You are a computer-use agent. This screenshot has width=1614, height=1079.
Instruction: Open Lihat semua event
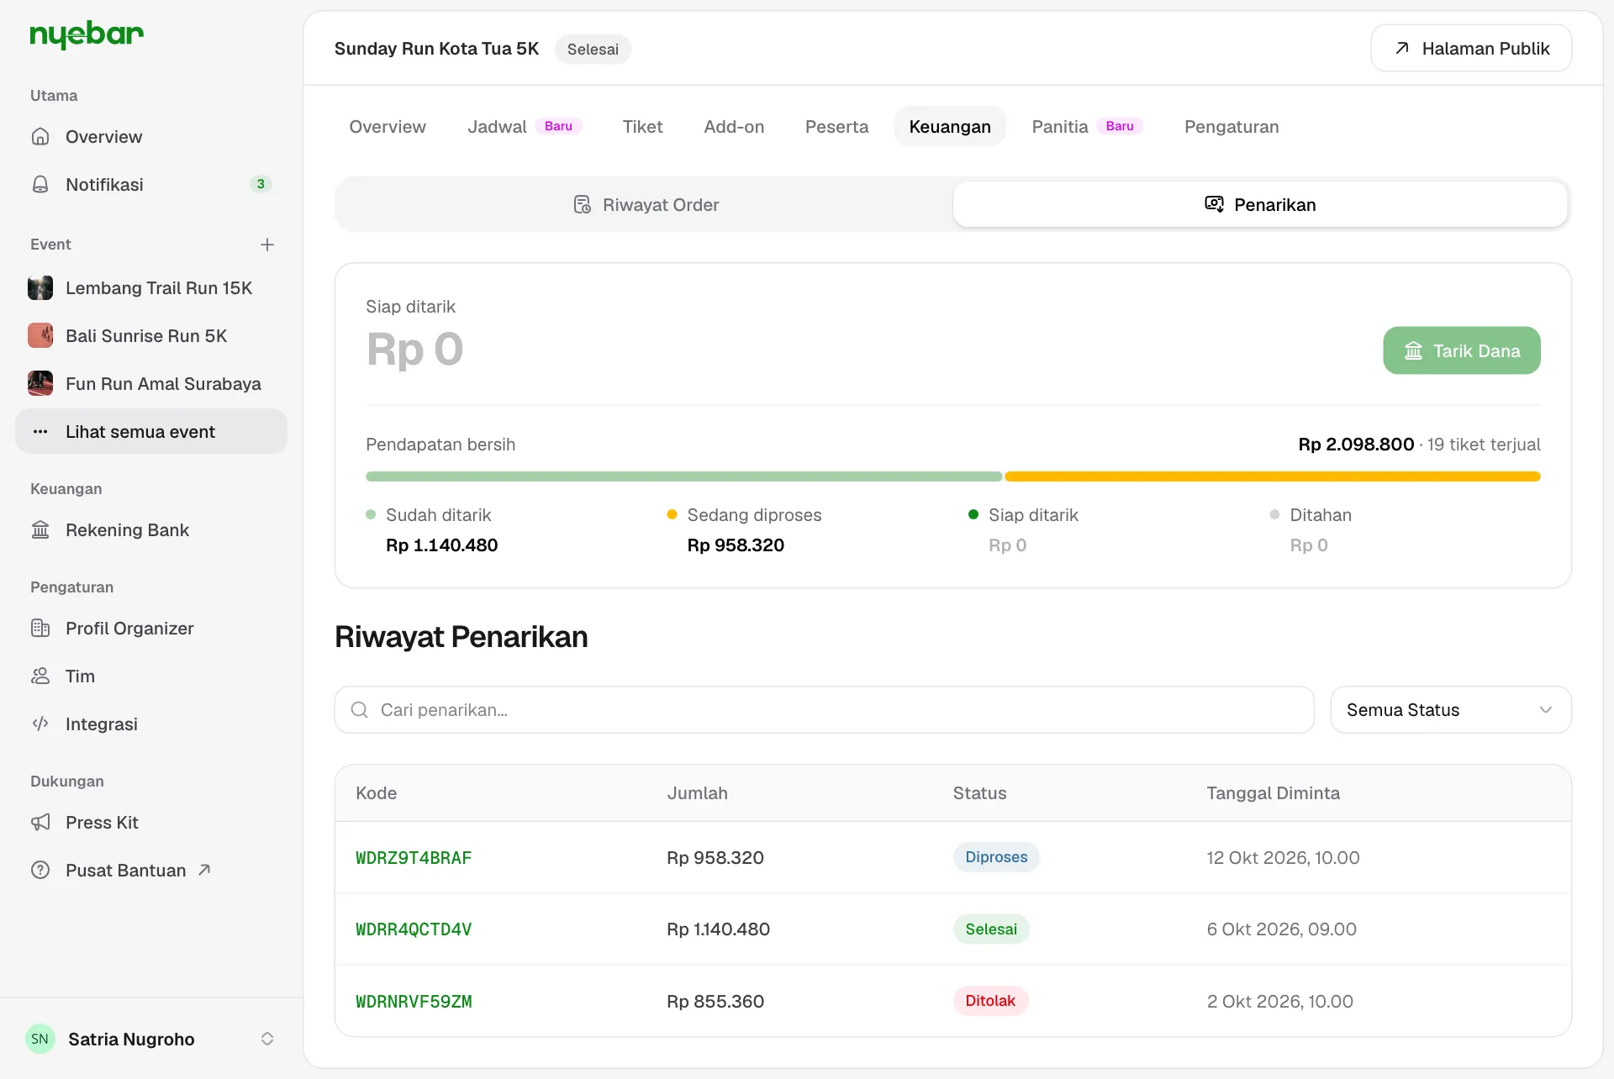pos(151,431)
